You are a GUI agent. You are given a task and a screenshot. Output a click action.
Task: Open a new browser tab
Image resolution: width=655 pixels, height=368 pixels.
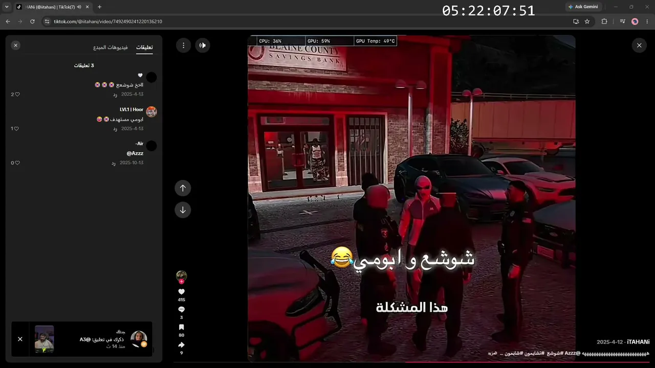click(99, 7)
